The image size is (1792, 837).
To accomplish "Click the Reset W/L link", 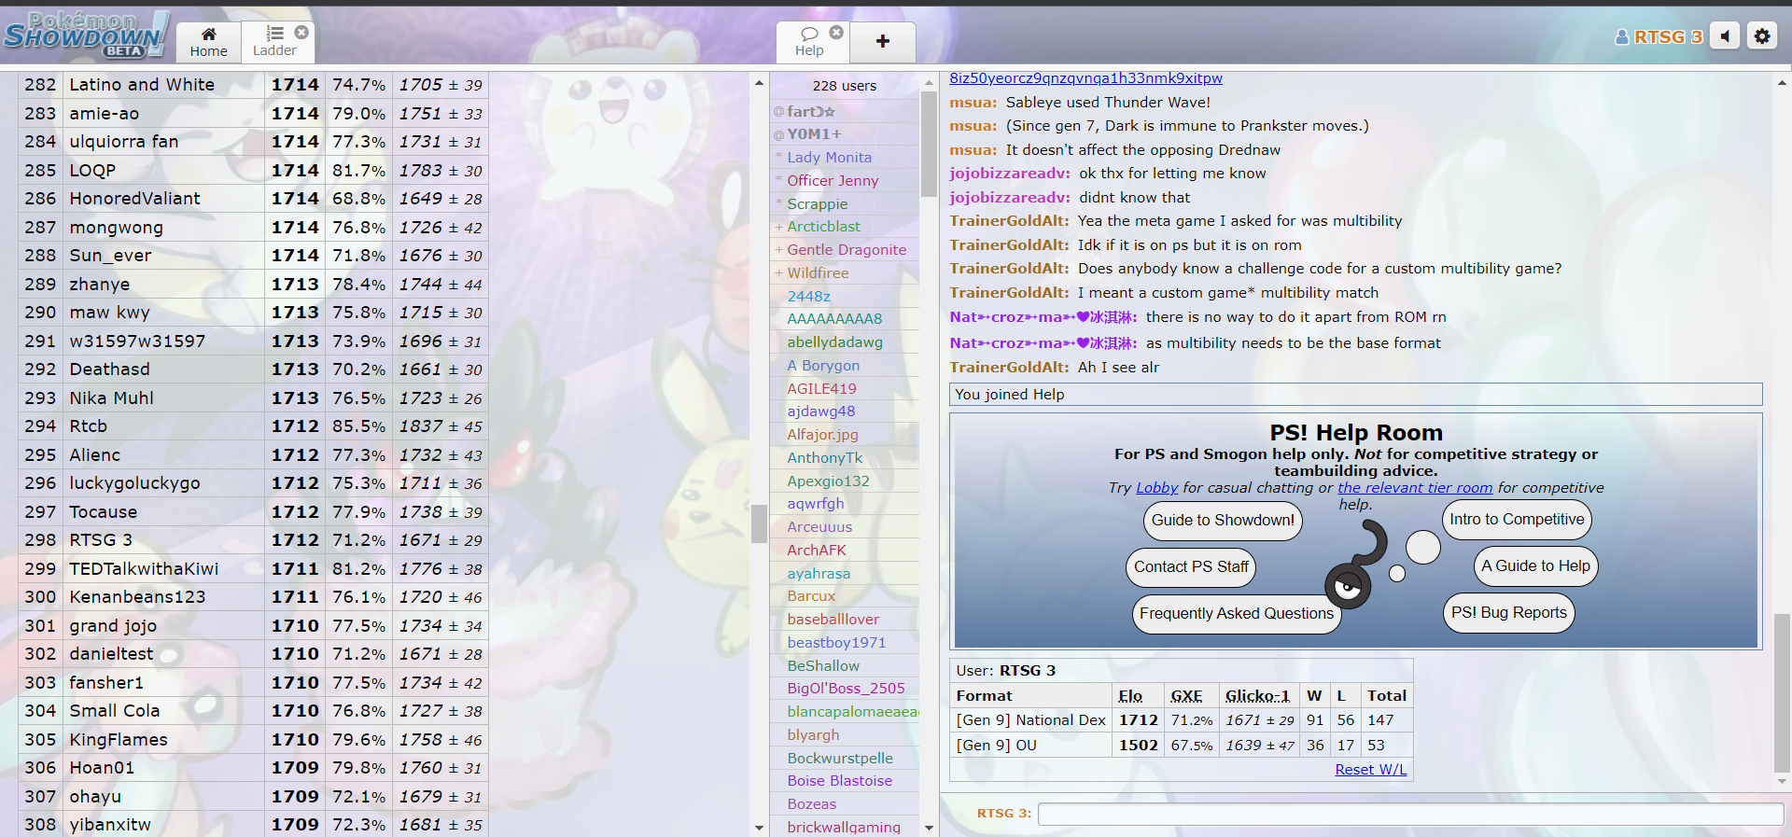I will click(1370, 769).
